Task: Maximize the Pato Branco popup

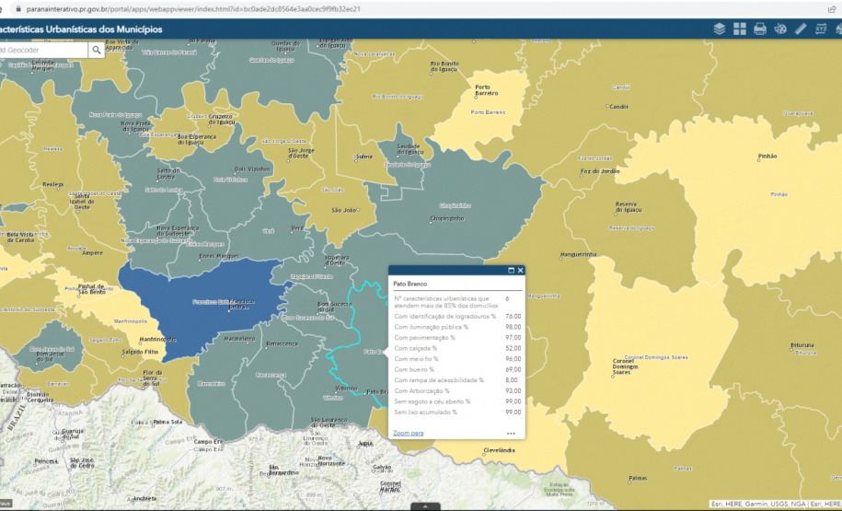Action: coord(511,271)
